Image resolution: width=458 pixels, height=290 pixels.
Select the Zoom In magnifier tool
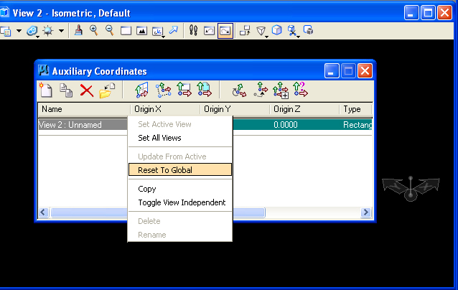[x=94, y=30]
